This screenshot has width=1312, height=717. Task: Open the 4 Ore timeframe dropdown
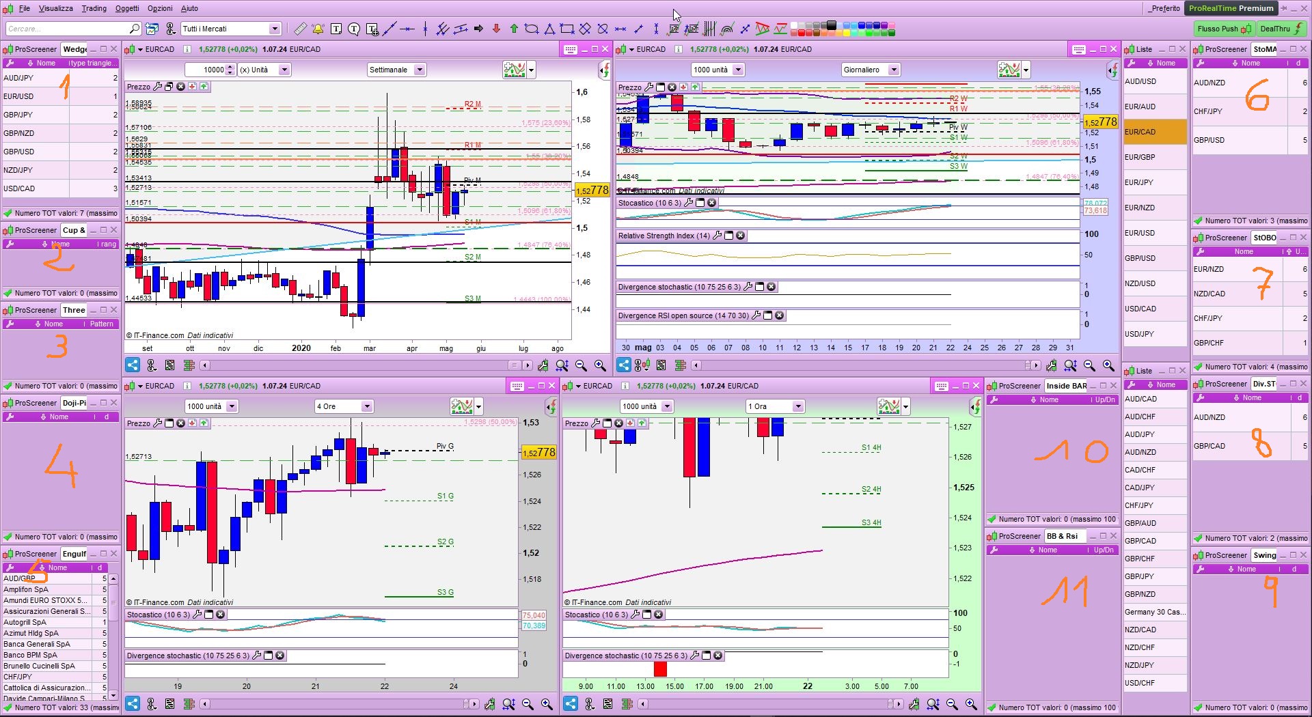(367, 406)
